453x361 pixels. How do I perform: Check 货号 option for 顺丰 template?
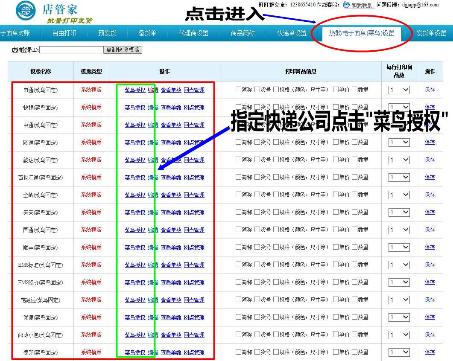tap(257, 247)
